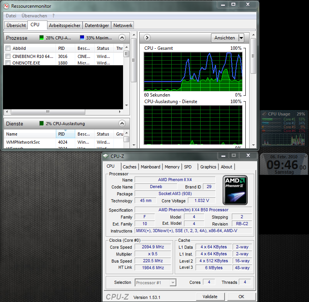This screenshot has width=309, height=302.
Task: Click scroll-down arrow of Prozesse list
Action: coord(127,105)
